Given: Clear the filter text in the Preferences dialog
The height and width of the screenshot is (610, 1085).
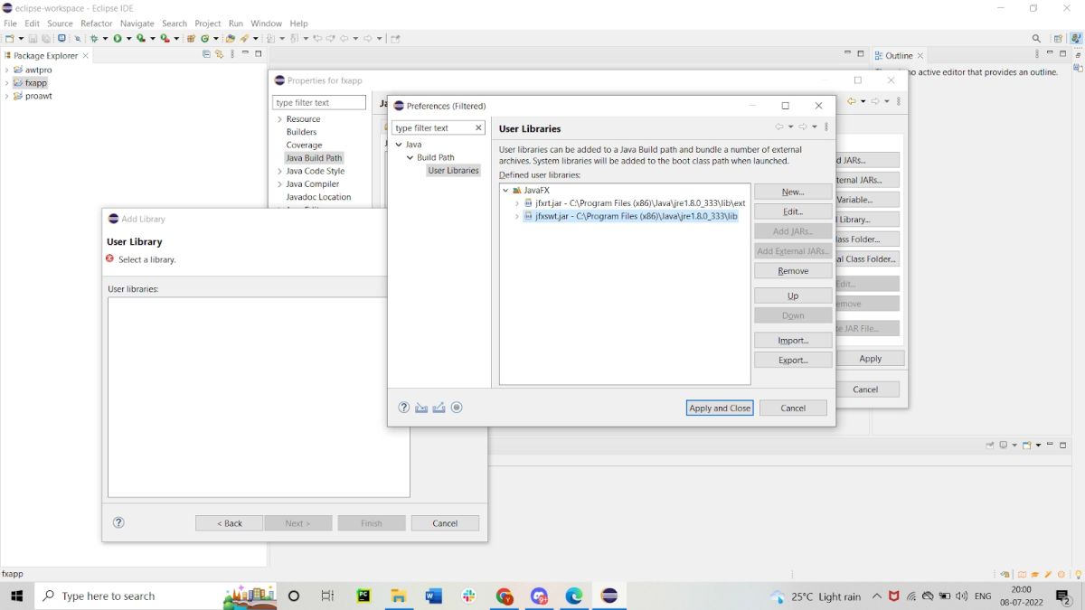Looking at the screenshot, I should (x=478, y=128).
